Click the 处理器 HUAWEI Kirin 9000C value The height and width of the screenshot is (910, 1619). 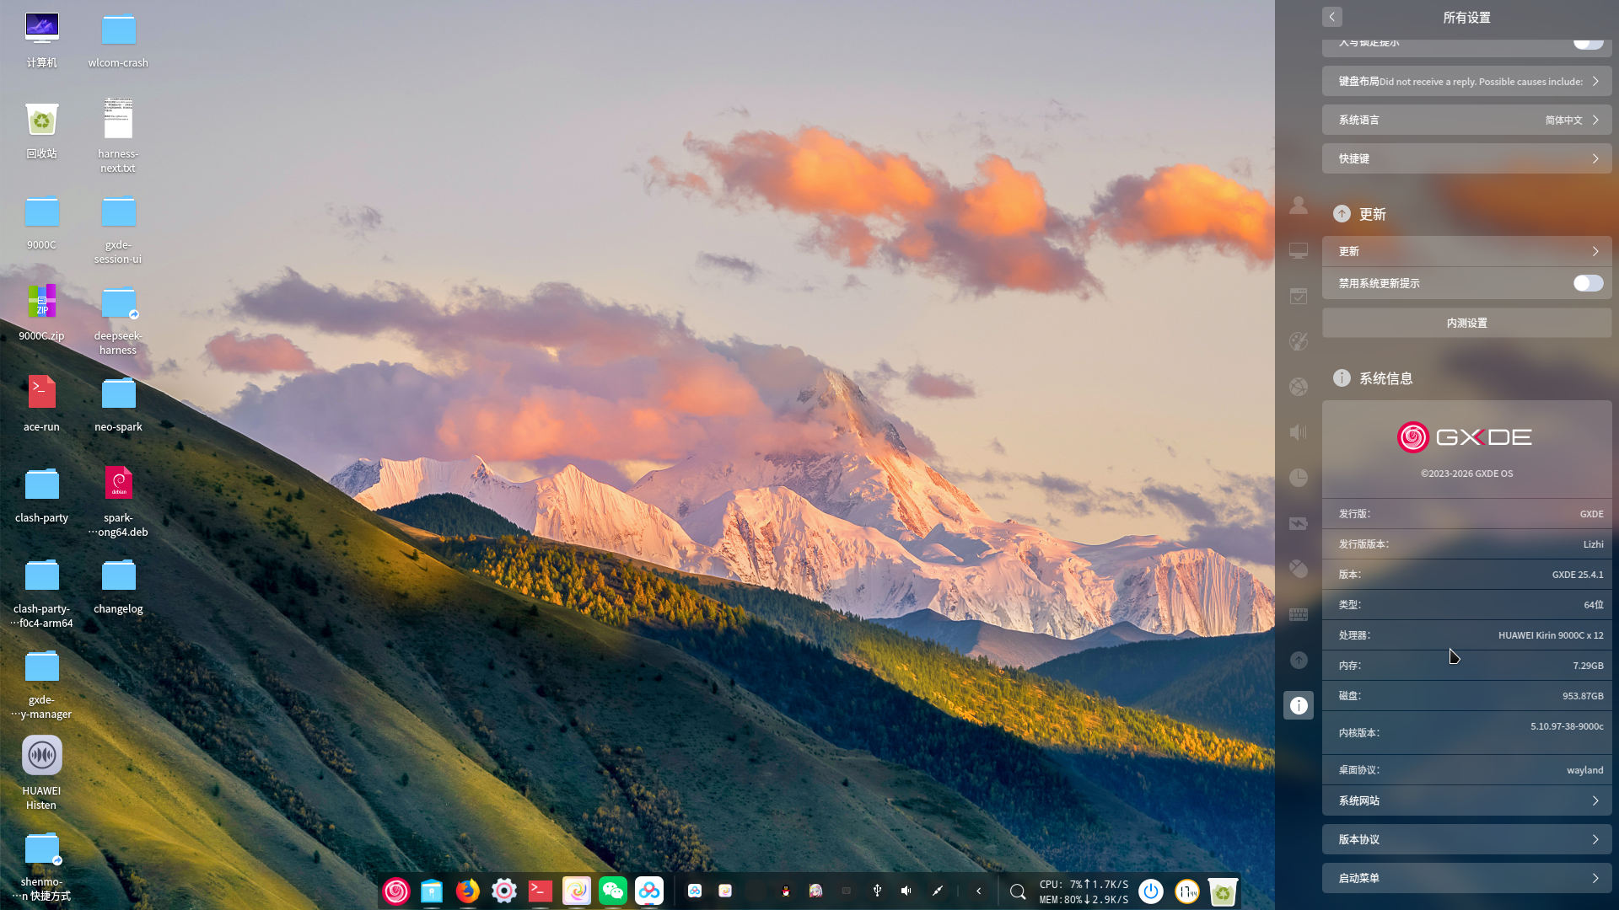click(1551, 635)
